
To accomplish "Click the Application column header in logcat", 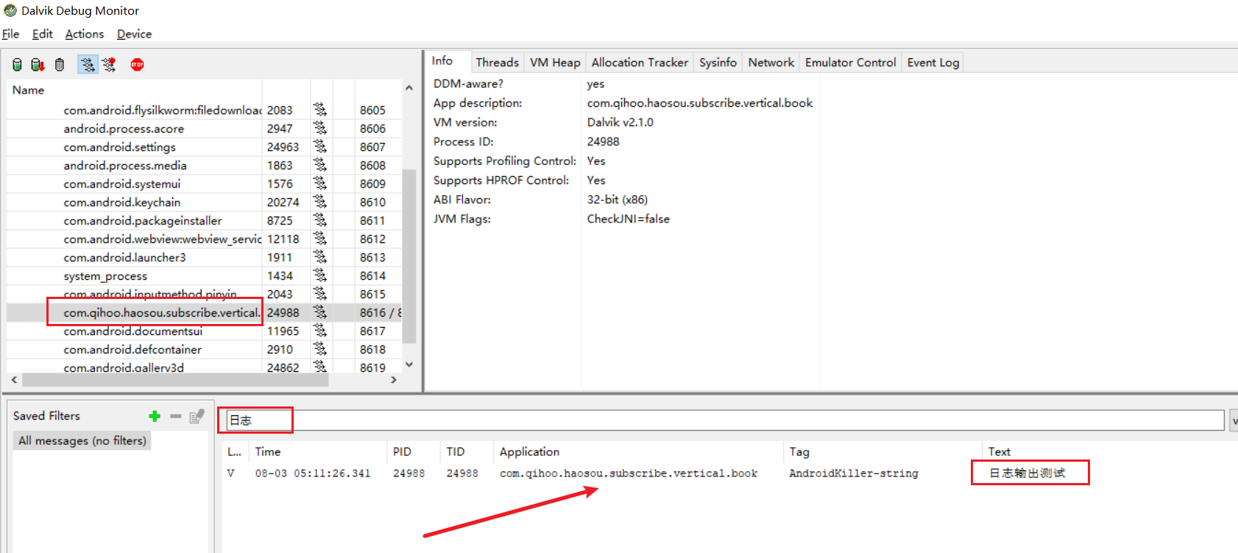I will pos(529,451).
